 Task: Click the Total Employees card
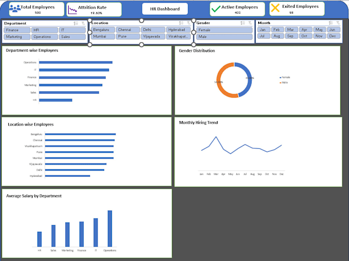[37, 9]
